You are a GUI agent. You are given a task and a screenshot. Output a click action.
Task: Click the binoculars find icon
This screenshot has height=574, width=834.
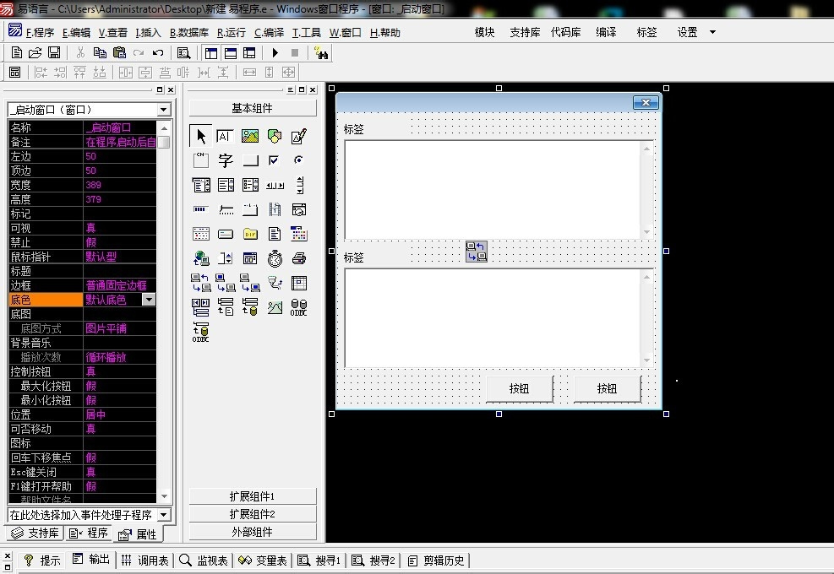click(x=321, y=53)
